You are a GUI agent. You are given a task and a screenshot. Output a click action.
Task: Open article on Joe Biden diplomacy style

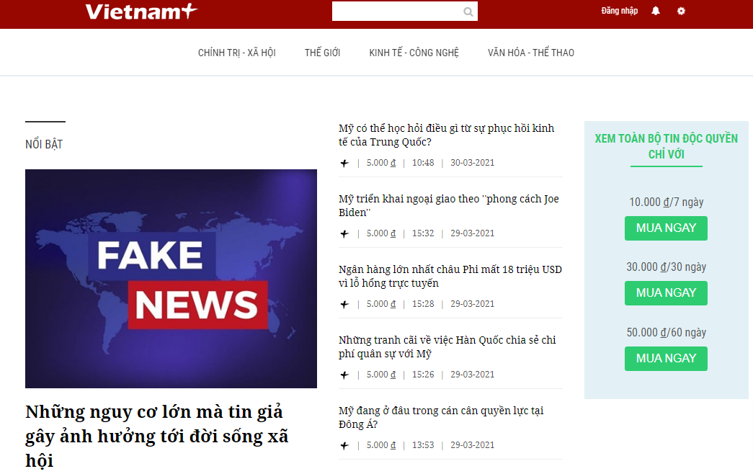pos(448,205)
